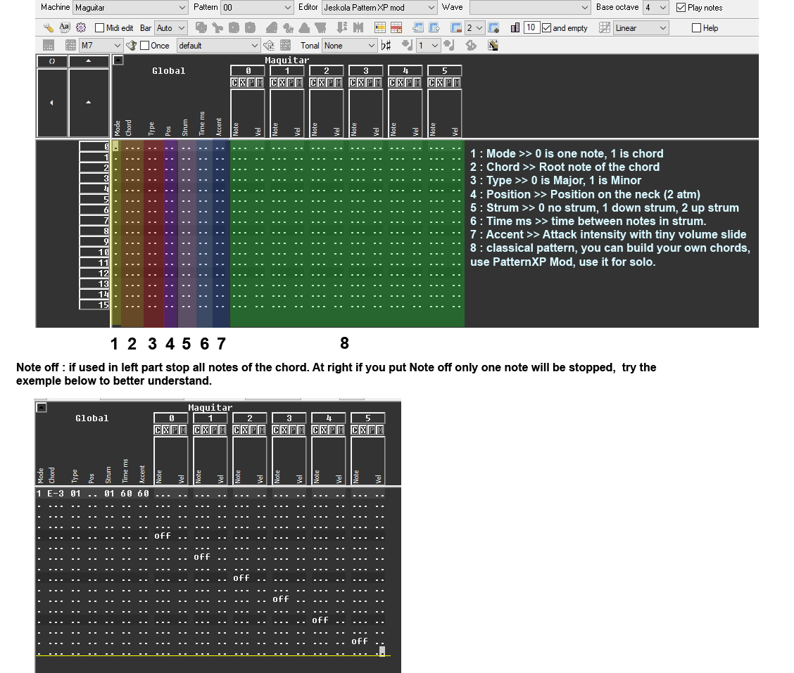
Task: Enable the Midi edit checkbox
Action: (x=100, y=28)
